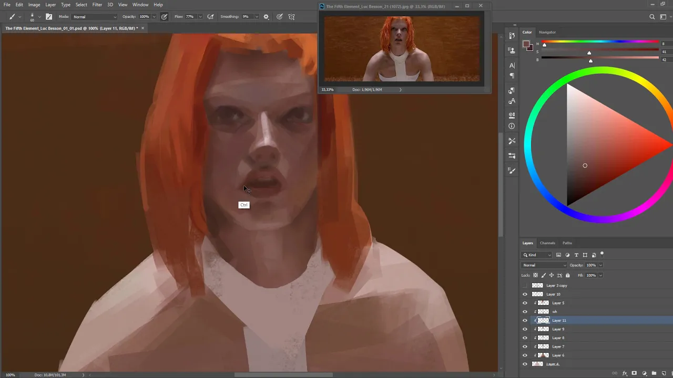Create a new layer group
The width and height of the screenshot is (673, 378).
pyautogui.click(x=654, y=373)
